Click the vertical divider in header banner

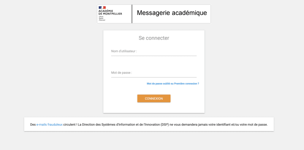[x=132, y=14]
